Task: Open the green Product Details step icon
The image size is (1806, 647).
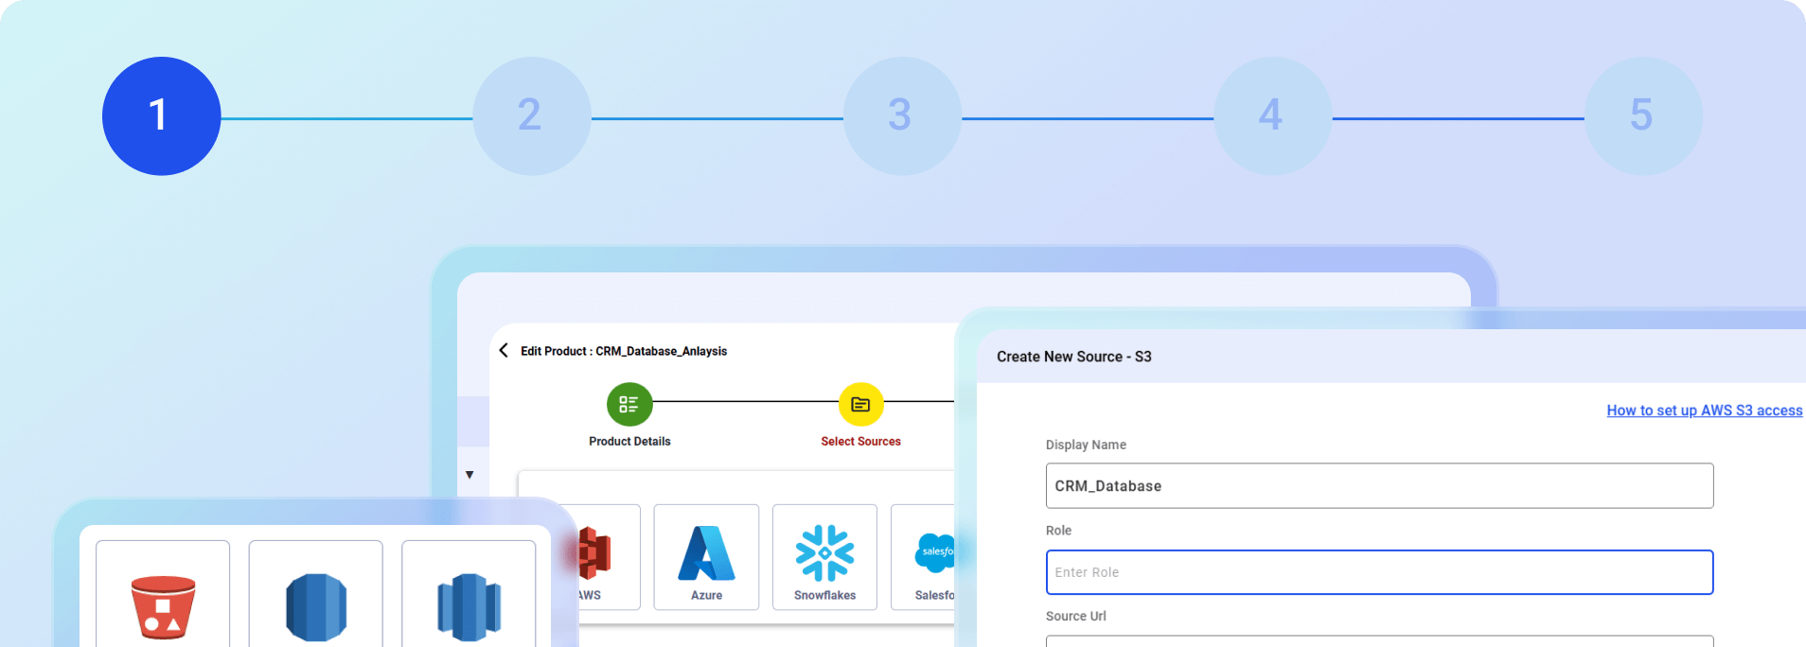Action: click(629, 405)
